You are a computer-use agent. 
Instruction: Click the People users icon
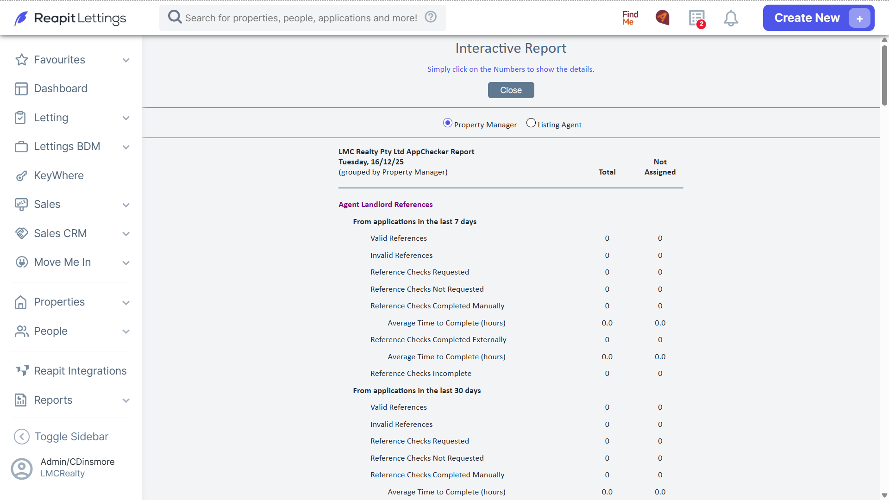click(21, 331)
